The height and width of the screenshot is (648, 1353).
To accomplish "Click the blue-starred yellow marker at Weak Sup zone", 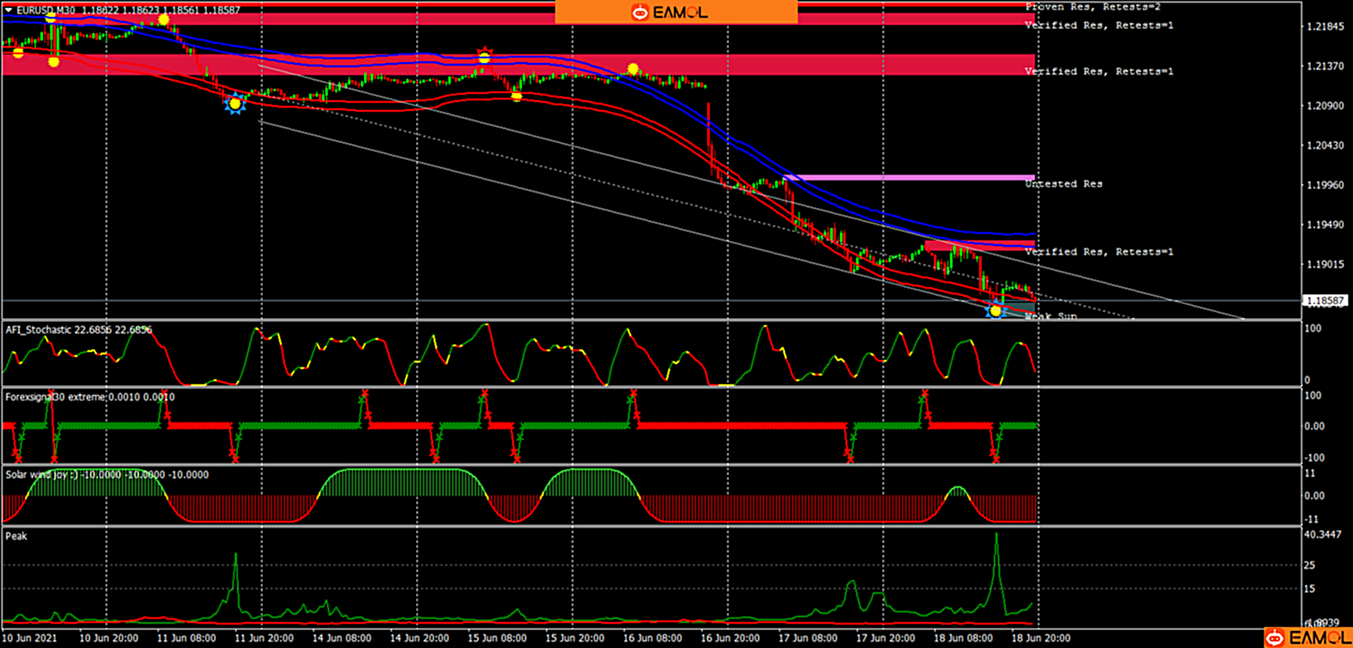I will pos(995,311).
